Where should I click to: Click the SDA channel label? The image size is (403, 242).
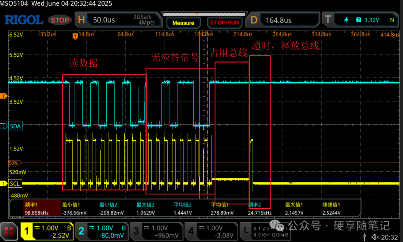point(15,126)
